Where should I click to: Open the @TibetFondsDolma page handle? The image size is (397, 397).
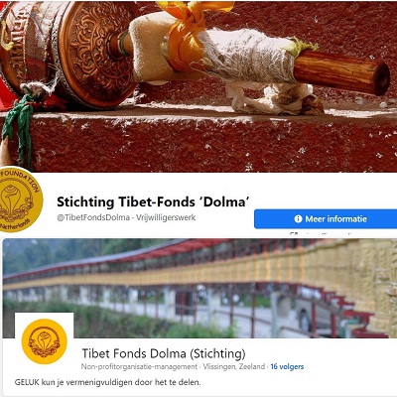tap(93, 217)
